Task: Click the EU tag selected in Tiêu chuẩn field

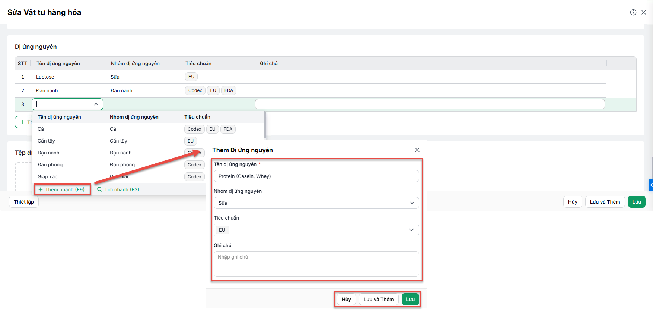Action: tap(222, 230)
